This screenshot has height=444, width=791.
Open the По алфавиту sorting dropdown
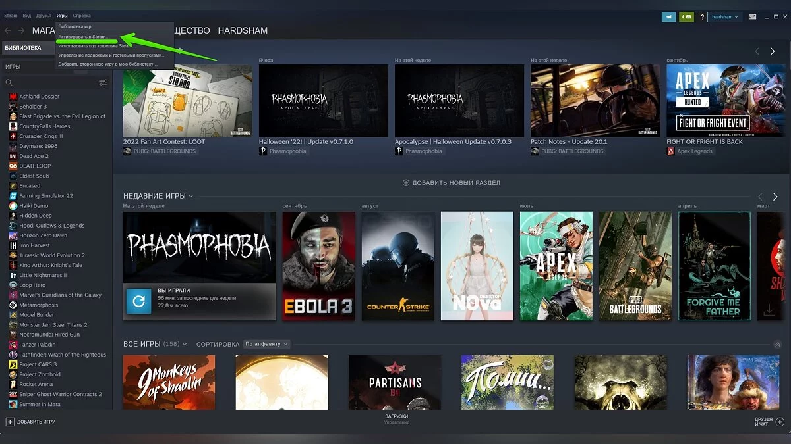click(x=266, y=344)
